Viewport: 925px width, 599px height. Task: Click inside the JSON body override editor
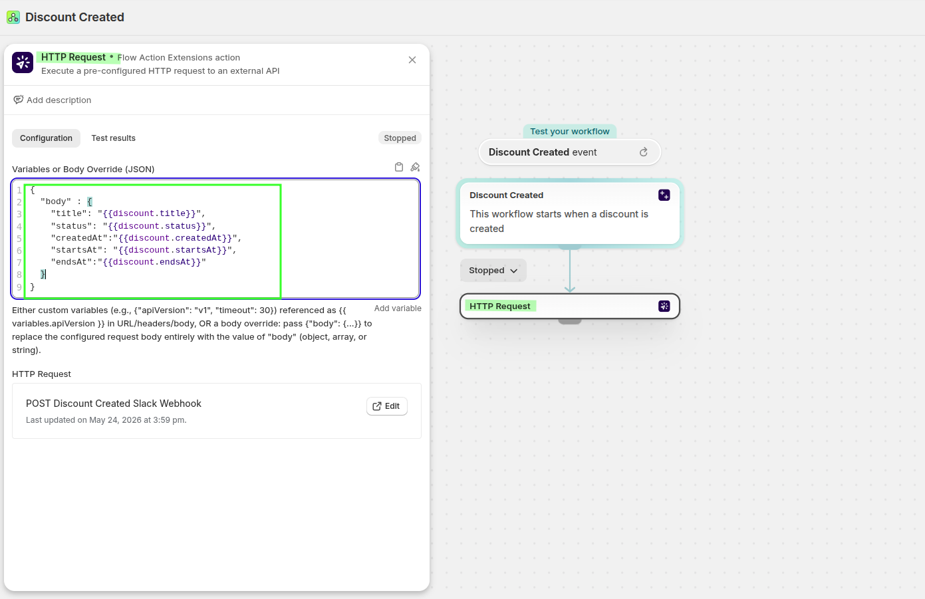point(216,239)
